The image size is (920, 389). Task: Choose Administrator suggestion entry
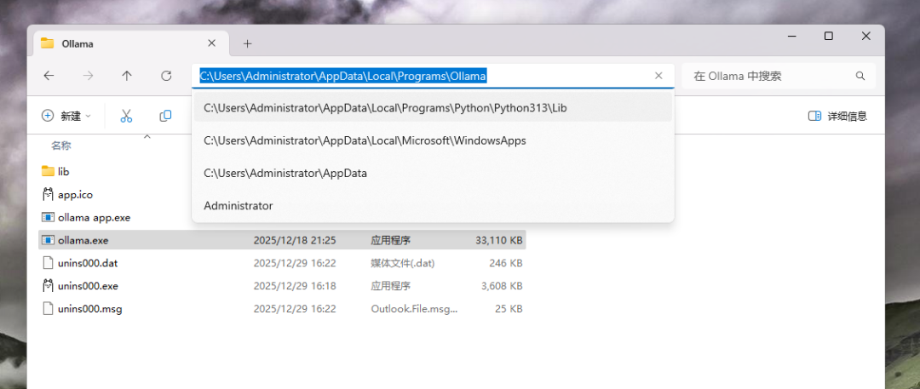(x=433, y=206)
